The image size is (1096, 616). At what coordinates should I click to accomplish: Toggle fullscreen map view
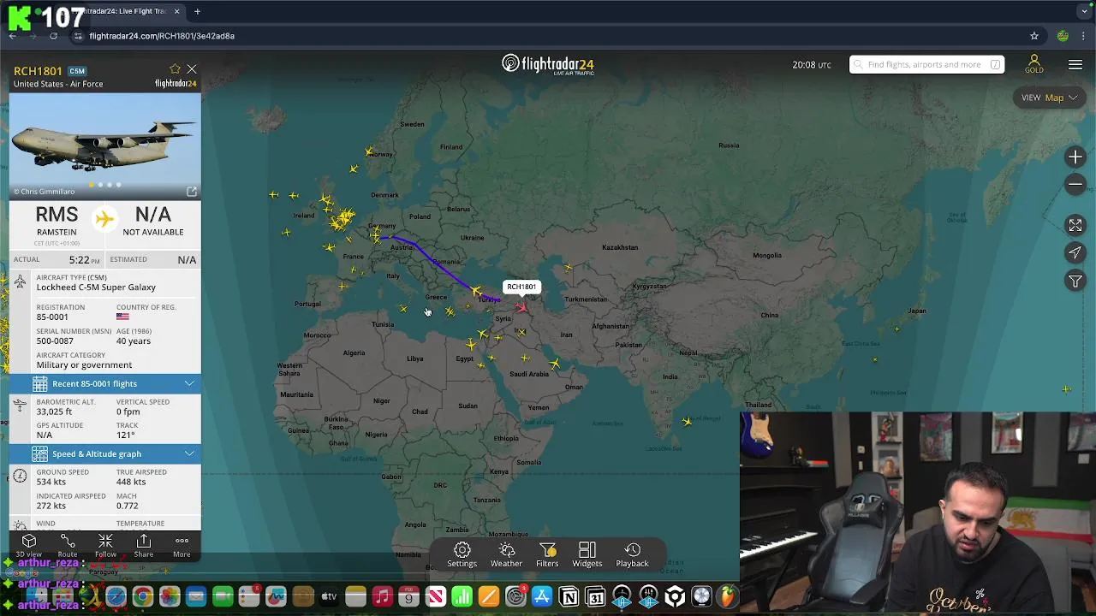pyautogui.click(x=1075, y=225)
